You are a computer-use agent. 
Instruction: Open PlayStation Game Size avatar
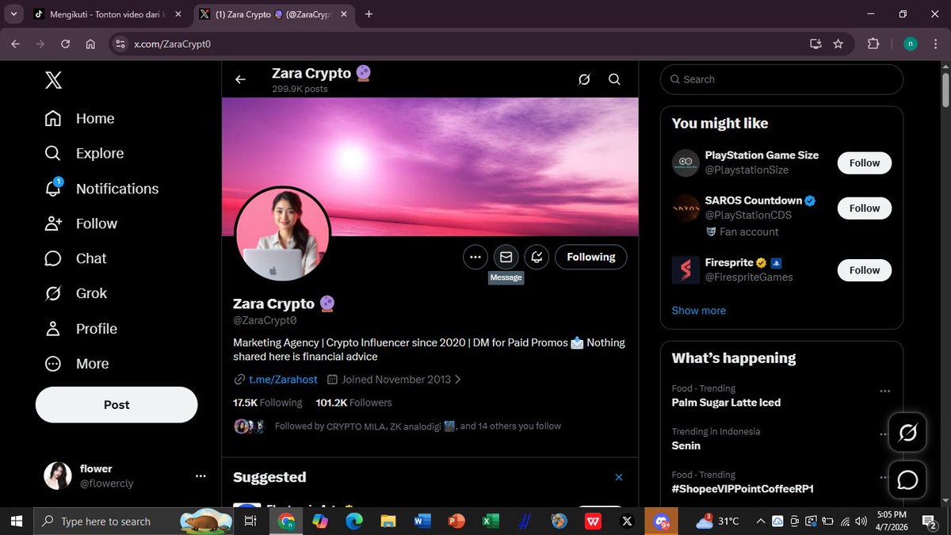[x=686, y=162]
